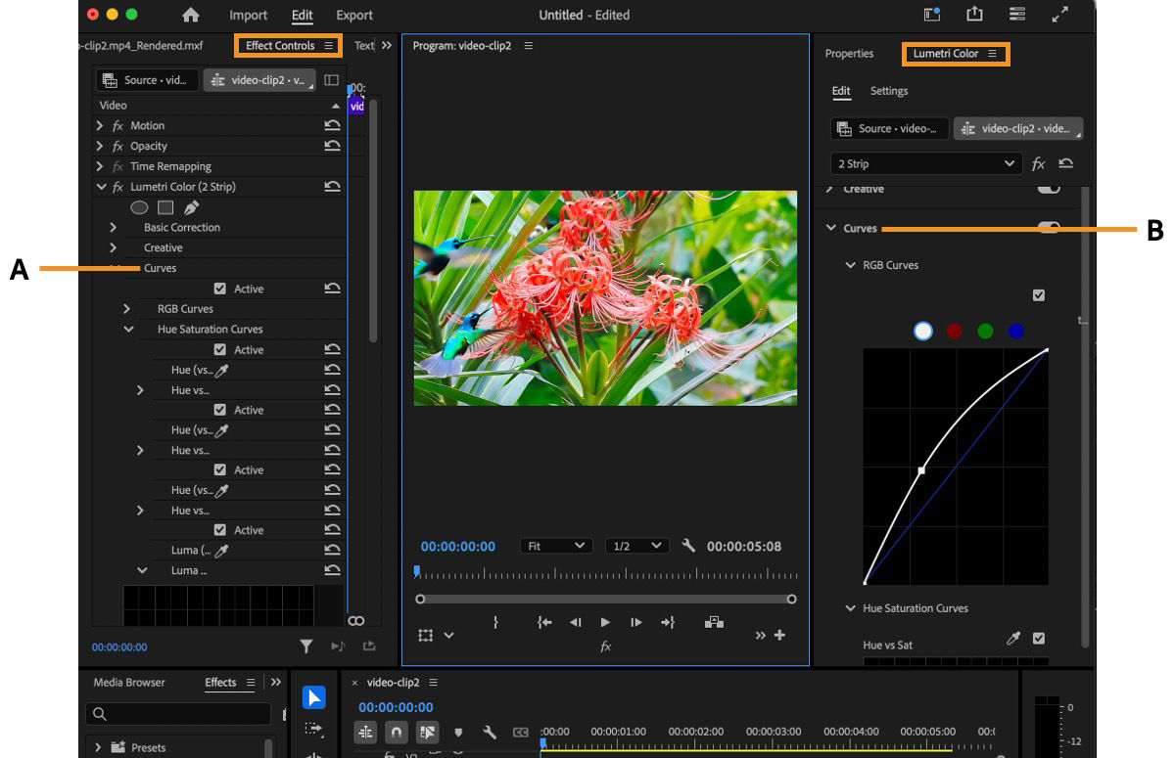The image size is (1175, 758).
Task: Click the plus button to customize monitor buttons
Action: 779,635
